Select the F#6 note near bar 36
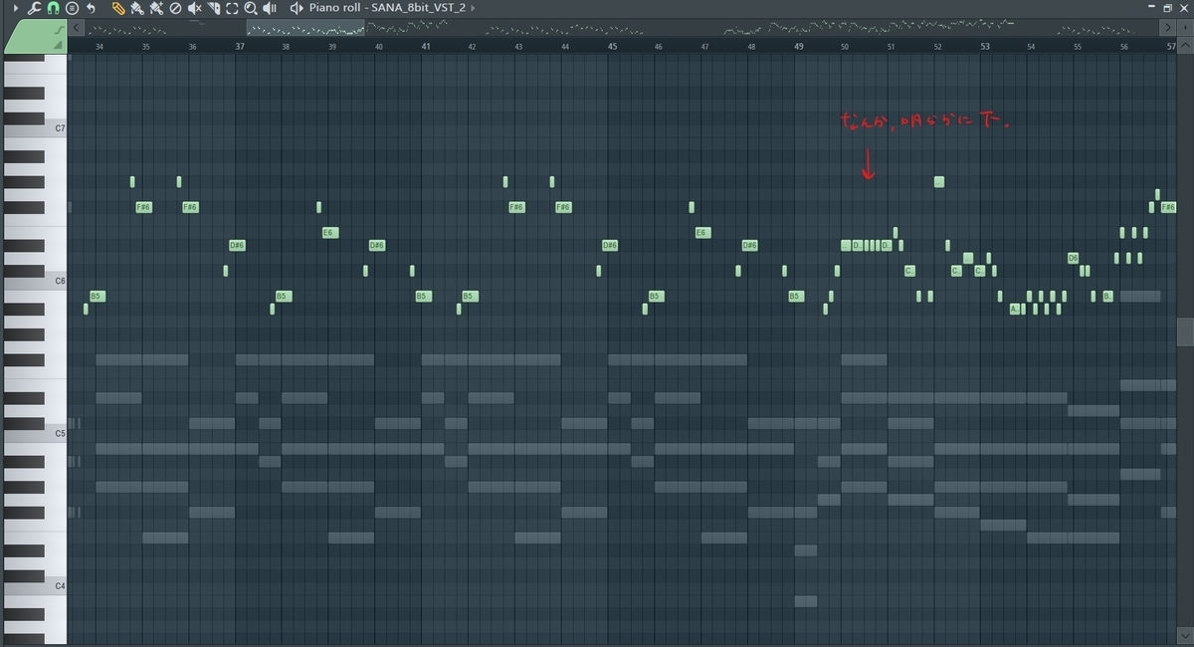1194x647 pixels. (x=190, y=207)
